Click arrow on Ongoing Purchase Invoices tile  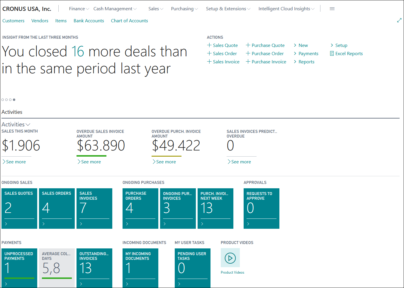click(x=165, y=224)
